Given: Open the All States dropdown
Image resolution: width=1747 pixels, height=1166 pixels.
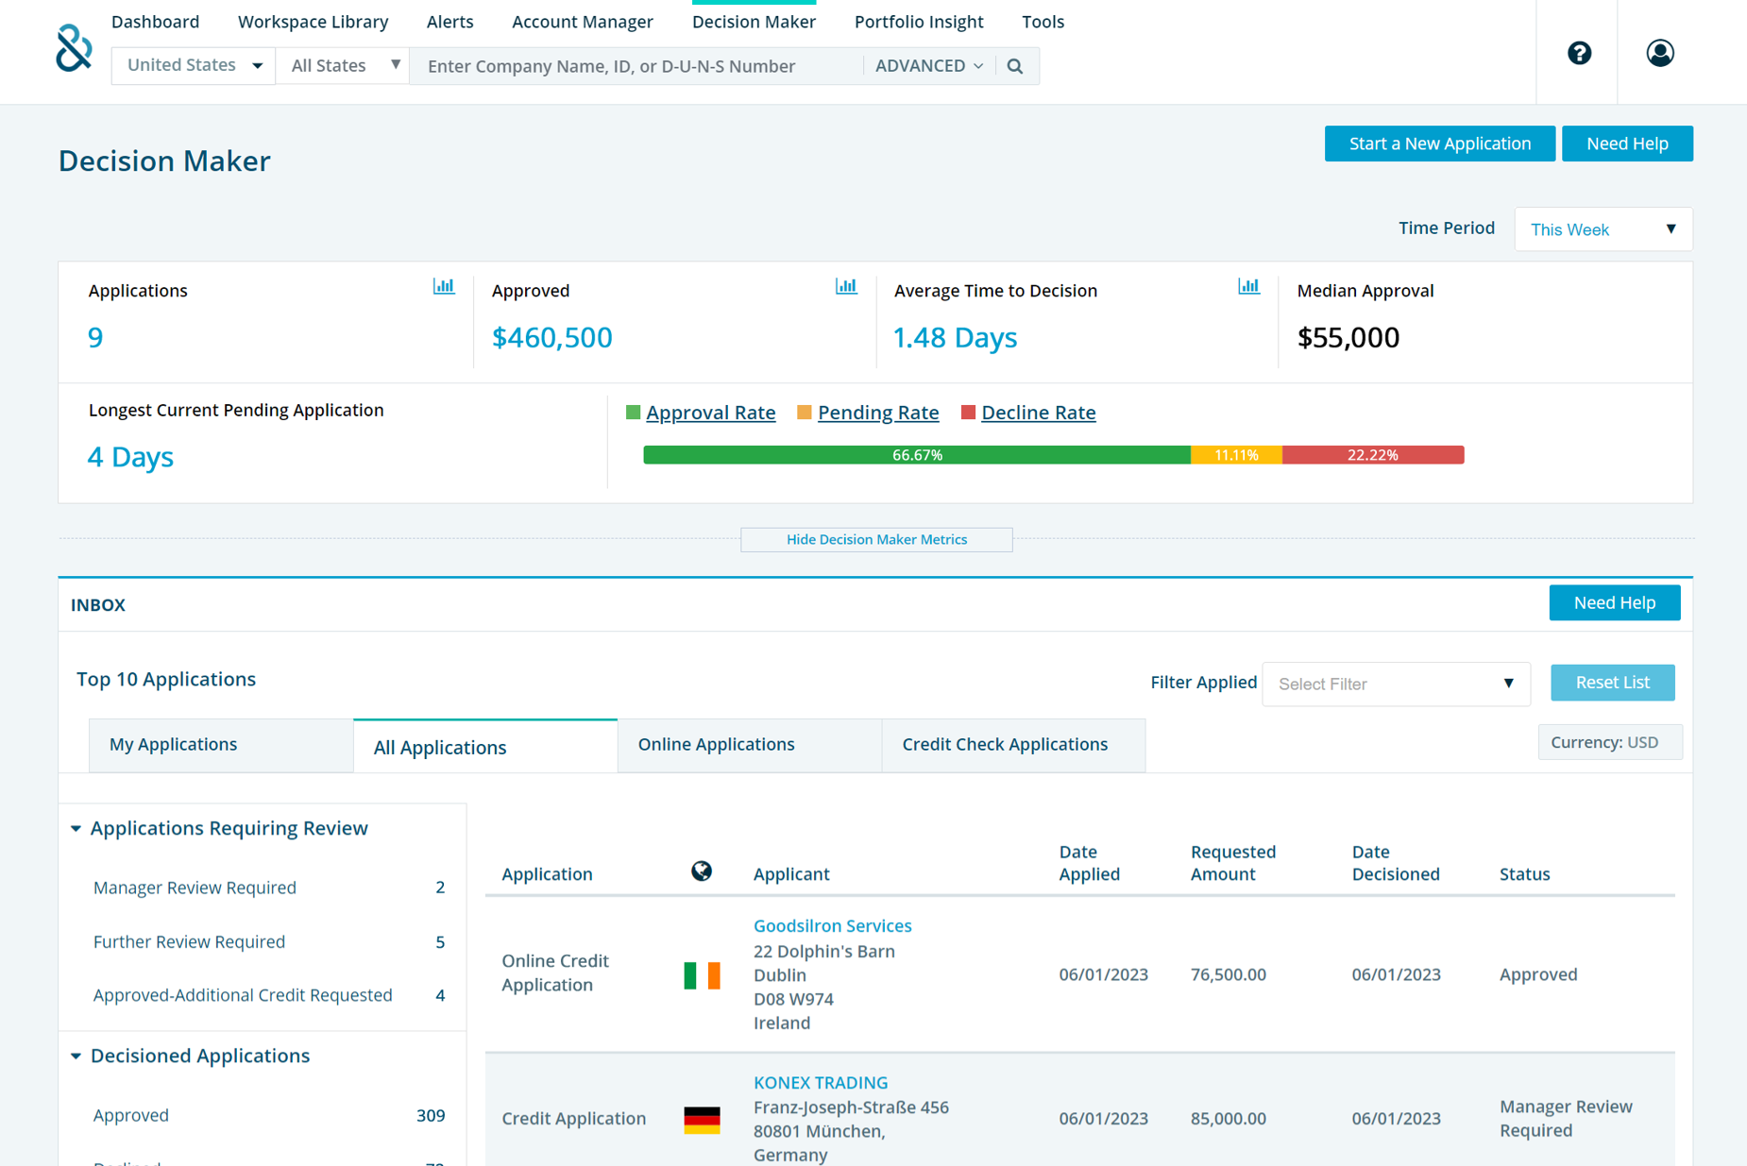Looking at the screenshot, I should tap(343, 65).
